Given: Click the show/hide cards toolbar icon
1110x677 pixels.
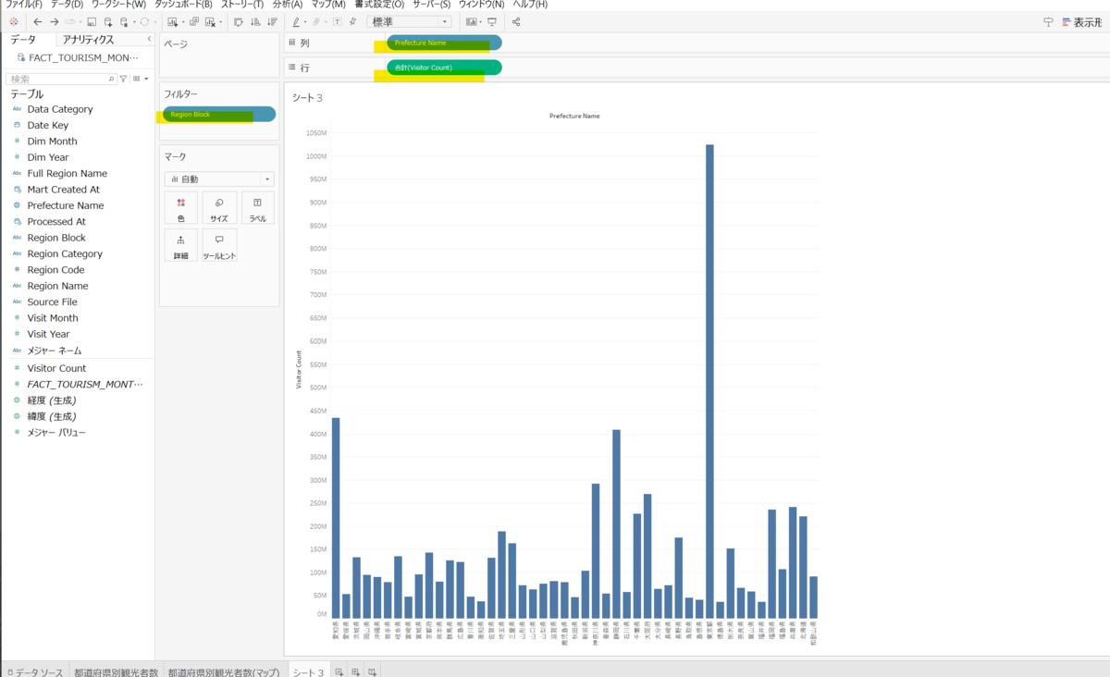Looking at the screenshot, I should 473,21.
